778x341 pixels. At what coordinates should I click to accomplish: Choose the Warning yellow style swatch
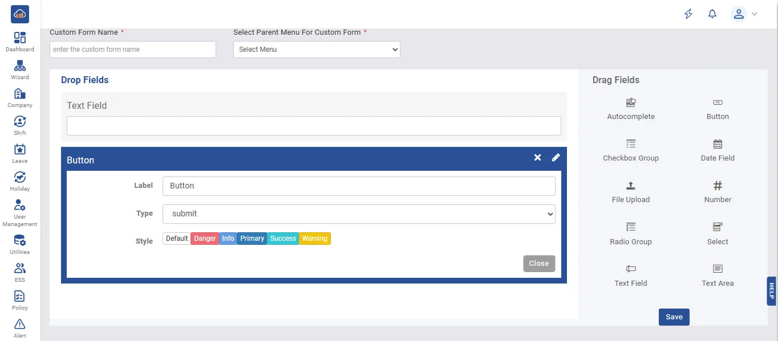315,239
